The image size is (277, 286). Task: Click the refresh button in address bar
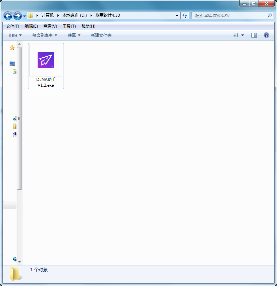point(185,16)
